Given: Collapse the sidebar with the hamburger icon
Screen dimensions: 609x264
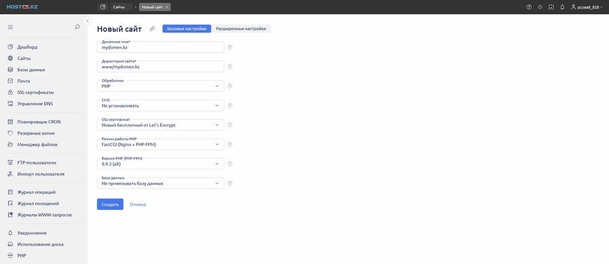Looking at the screenshot, I should click(10, 27).
